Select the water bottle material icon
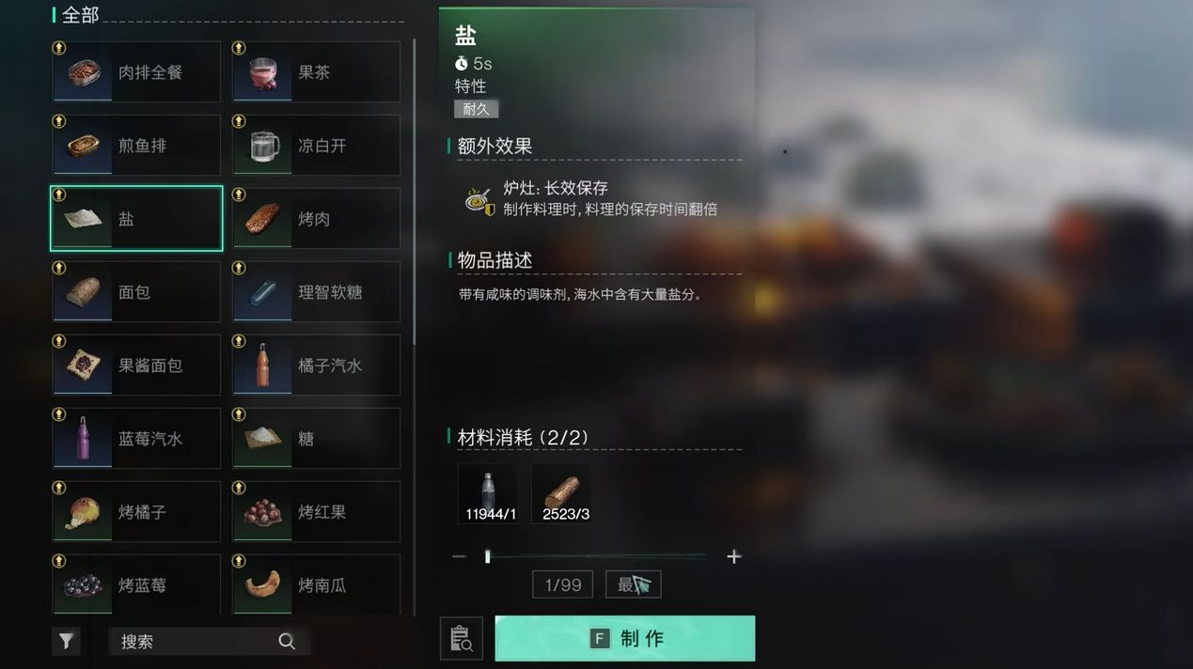 487,493
